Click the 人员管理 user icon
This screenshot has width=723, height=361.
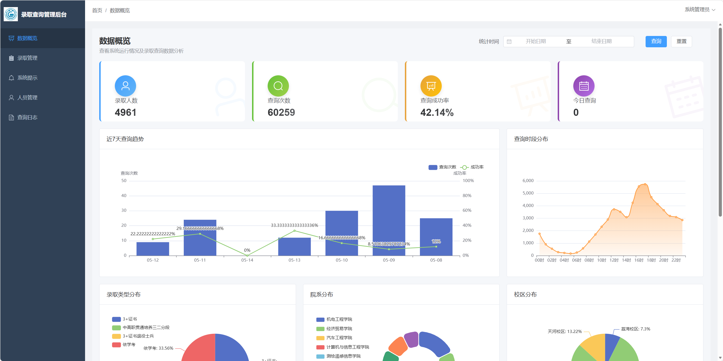click(11, 98)
